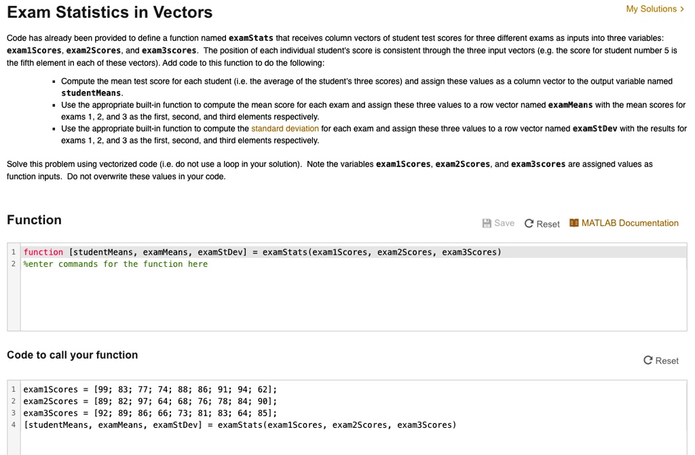Click Reset text beside Code to call your function
Screen dimensions: 695x455
pos(667,361)
